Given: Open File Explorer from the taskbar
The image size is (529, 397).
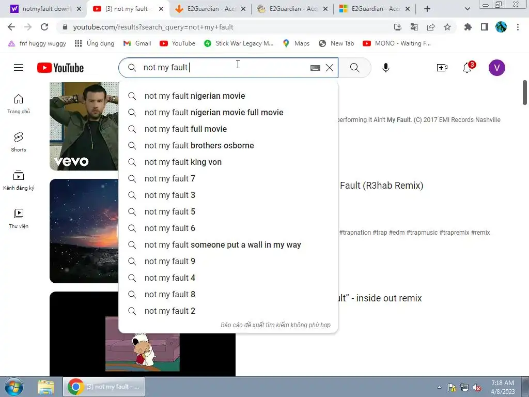Looking at the screenshot, I should [x=45, y=387].
